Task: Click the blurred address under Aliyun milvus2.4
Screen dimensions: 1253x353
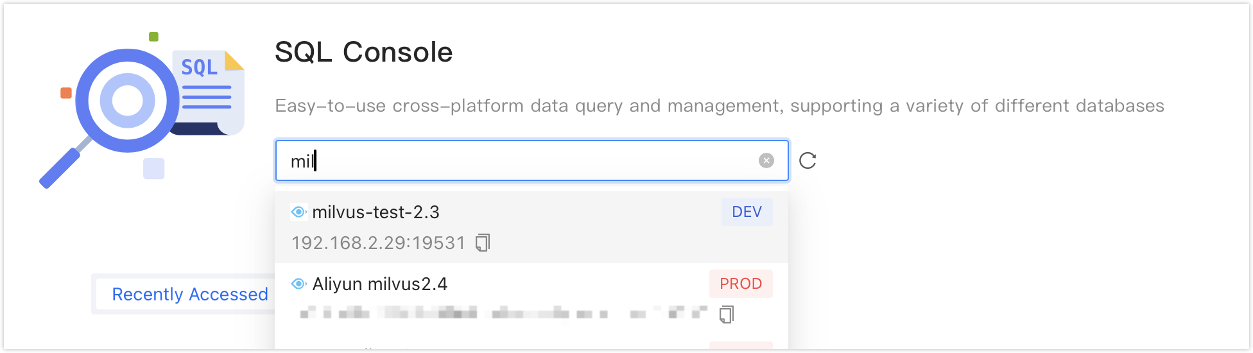Action: coord(504,313)
